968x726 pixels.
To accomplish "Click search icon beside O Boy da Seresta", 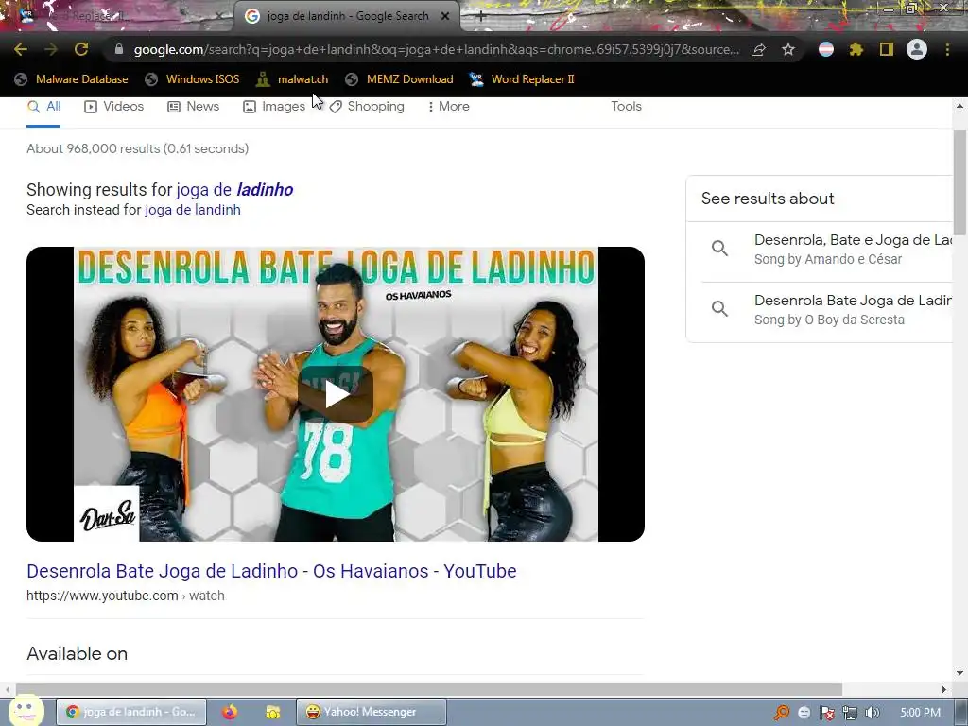I will click(x=719, y=309).
